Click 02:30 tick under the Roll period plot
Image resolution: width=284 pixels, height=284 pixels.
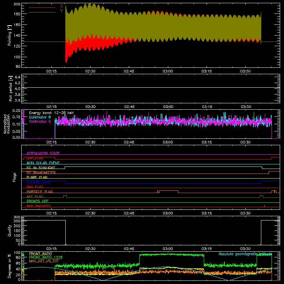pyautogui.click(x=91, y=107)
